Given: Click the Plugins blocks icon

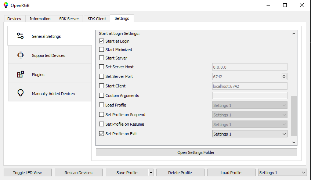Looking at the screenshot, I should 21,74.
